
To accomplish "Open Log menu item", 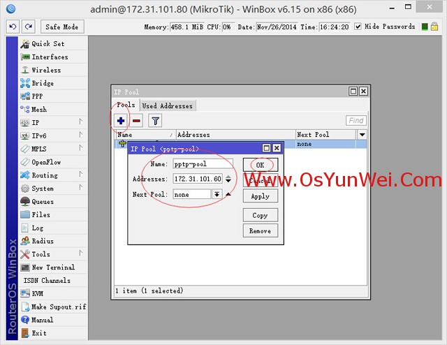I will click(53, 228).
